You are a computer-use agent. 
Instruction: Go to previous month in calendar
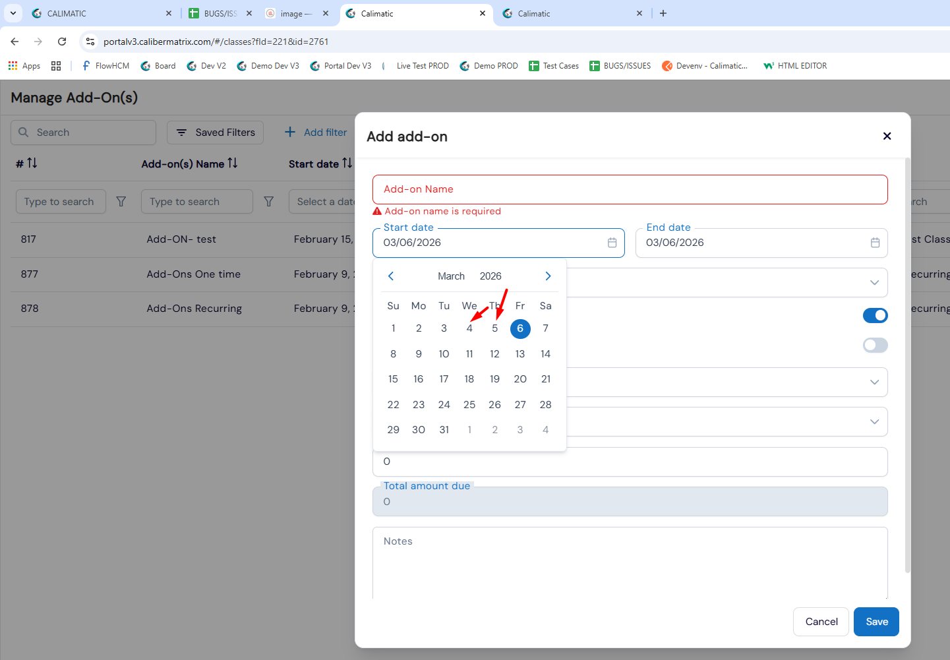pos(391,276)
